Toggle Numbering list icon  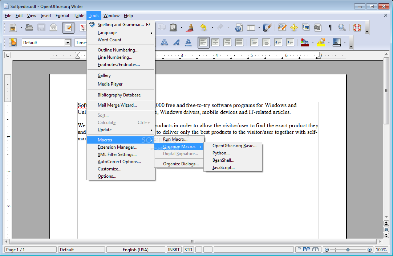[254, 42]
